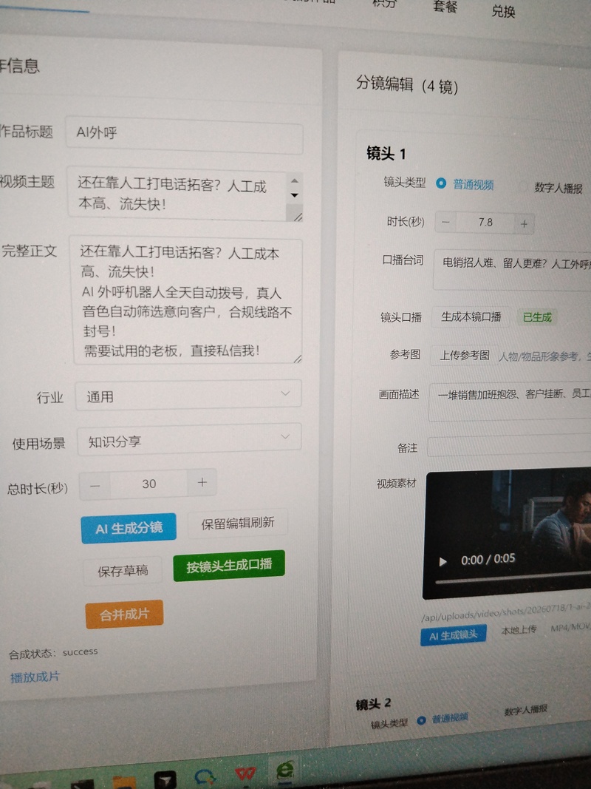Open the 兑换 menu item
Image resolution: width=591 pixels, height=789 pixels.
coord(503,10)
